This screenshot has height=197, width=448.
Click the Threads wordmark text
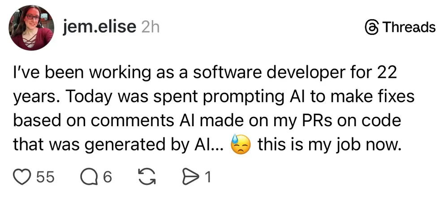pyautogui.click(x=409, y=27)
